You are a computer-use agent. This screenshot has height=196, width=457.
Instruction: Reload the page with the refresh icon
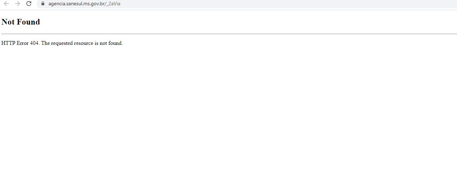click(x=29, y=4)
